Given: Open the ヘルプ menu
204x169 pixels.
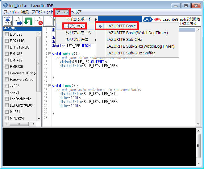Looking at the screenshot, I should (76, 12).
